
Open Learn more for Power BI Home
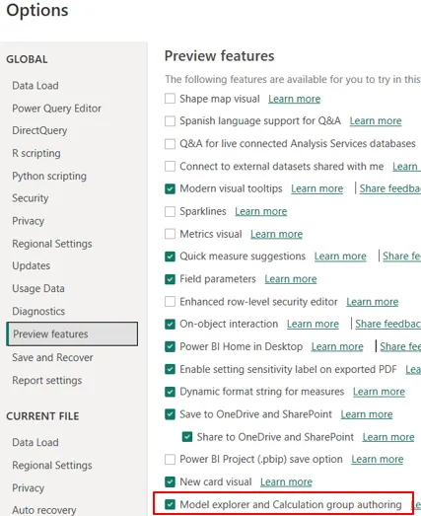pos(337,346)
